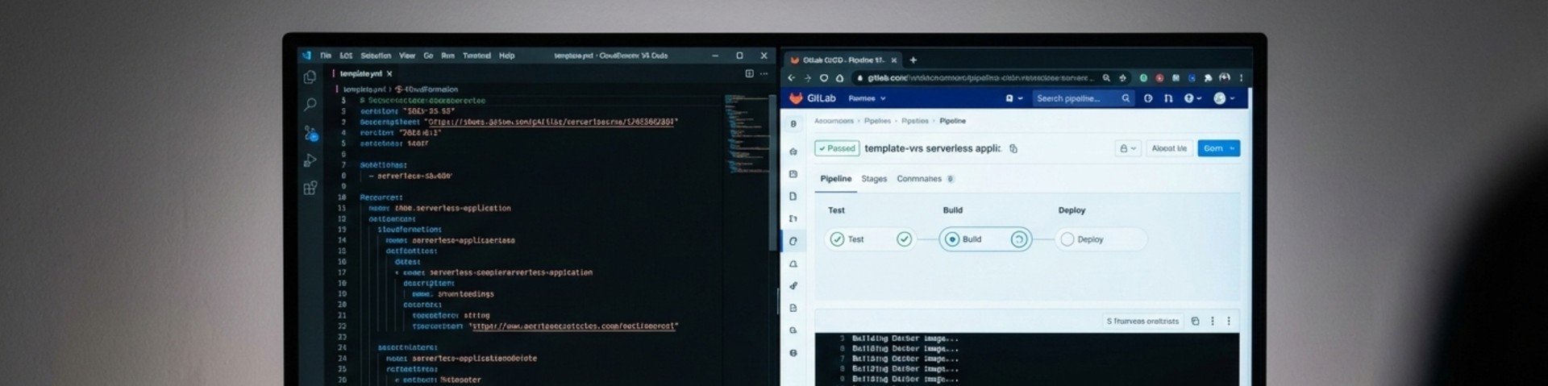Open the Terminal menu in VS Code
The width and height of the screenshot is (1548, 386).
[x=476, y=56]
